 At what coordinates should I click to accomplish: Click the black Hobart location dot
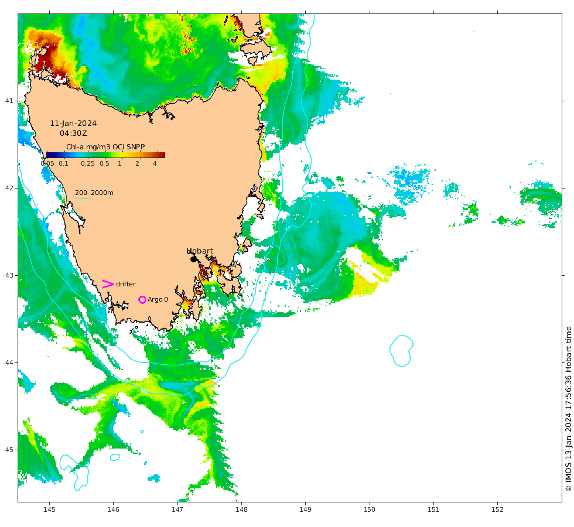[194, 259]
